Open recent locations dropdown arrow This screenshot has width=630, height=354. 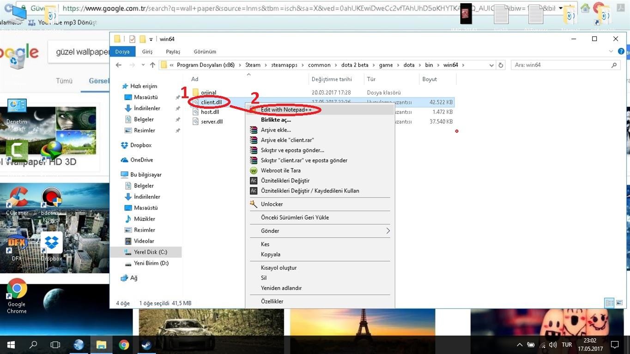click(143, 65)
